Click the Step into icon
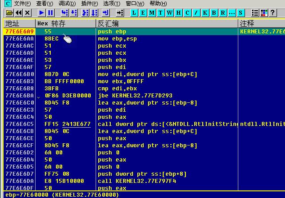 tap(65, 13)
